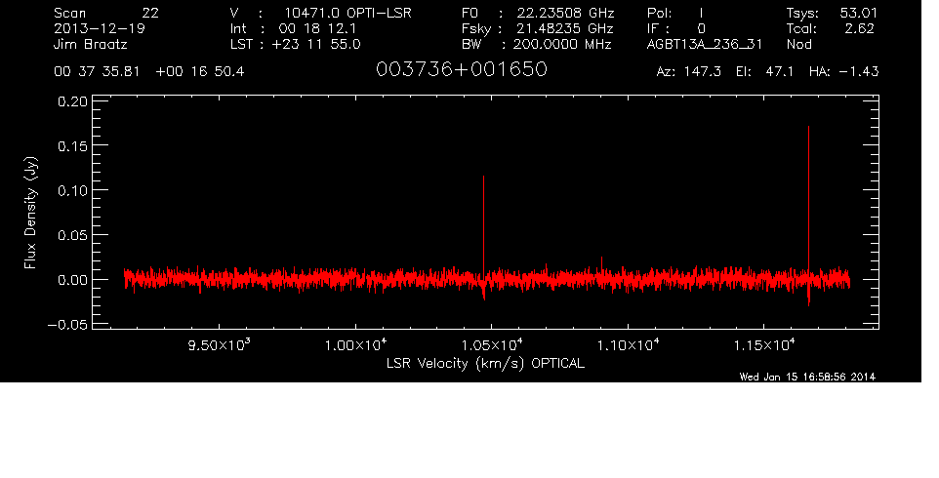Click y-axis tick label -0.05

(67, 325)
